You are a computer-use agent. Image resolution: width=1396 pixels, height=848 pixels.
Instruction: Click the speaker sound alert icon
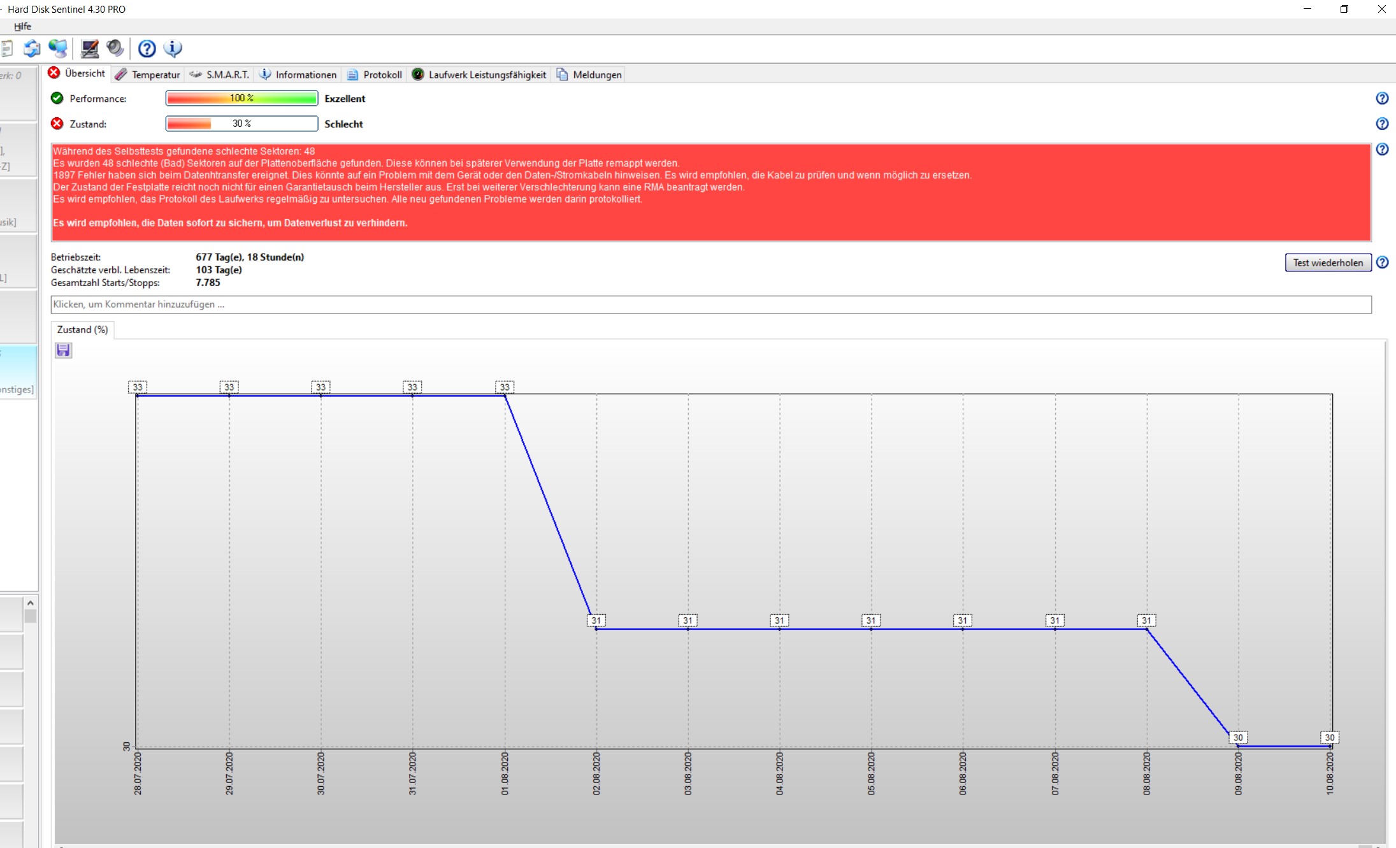pos(115,48)
